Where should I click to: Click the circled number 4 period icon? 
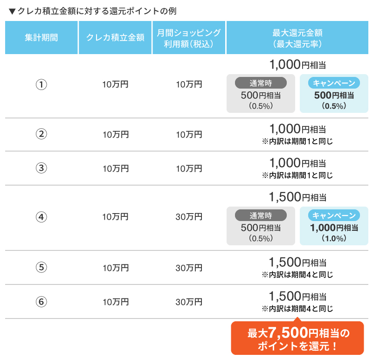pyautogui.click(x=41, y=217)
